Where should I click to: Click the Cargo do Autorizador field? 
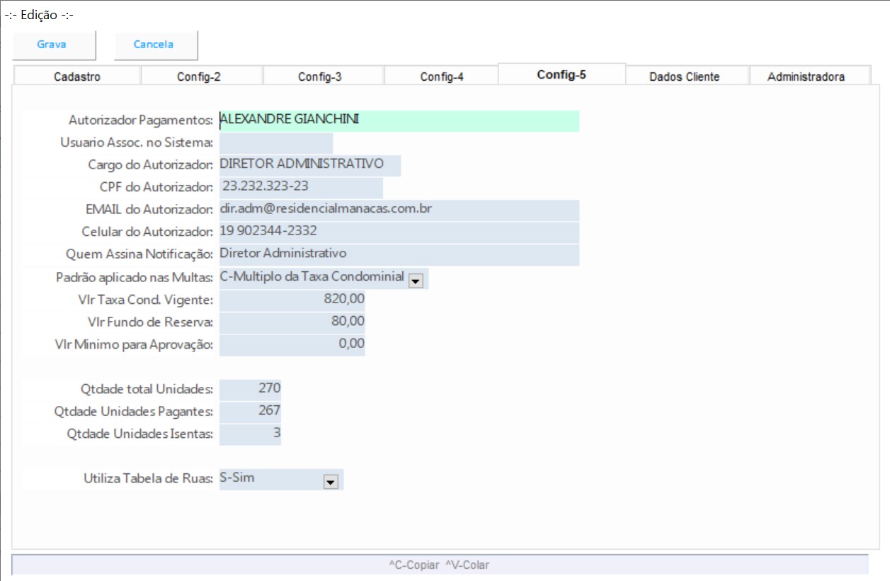pos(309,165)
